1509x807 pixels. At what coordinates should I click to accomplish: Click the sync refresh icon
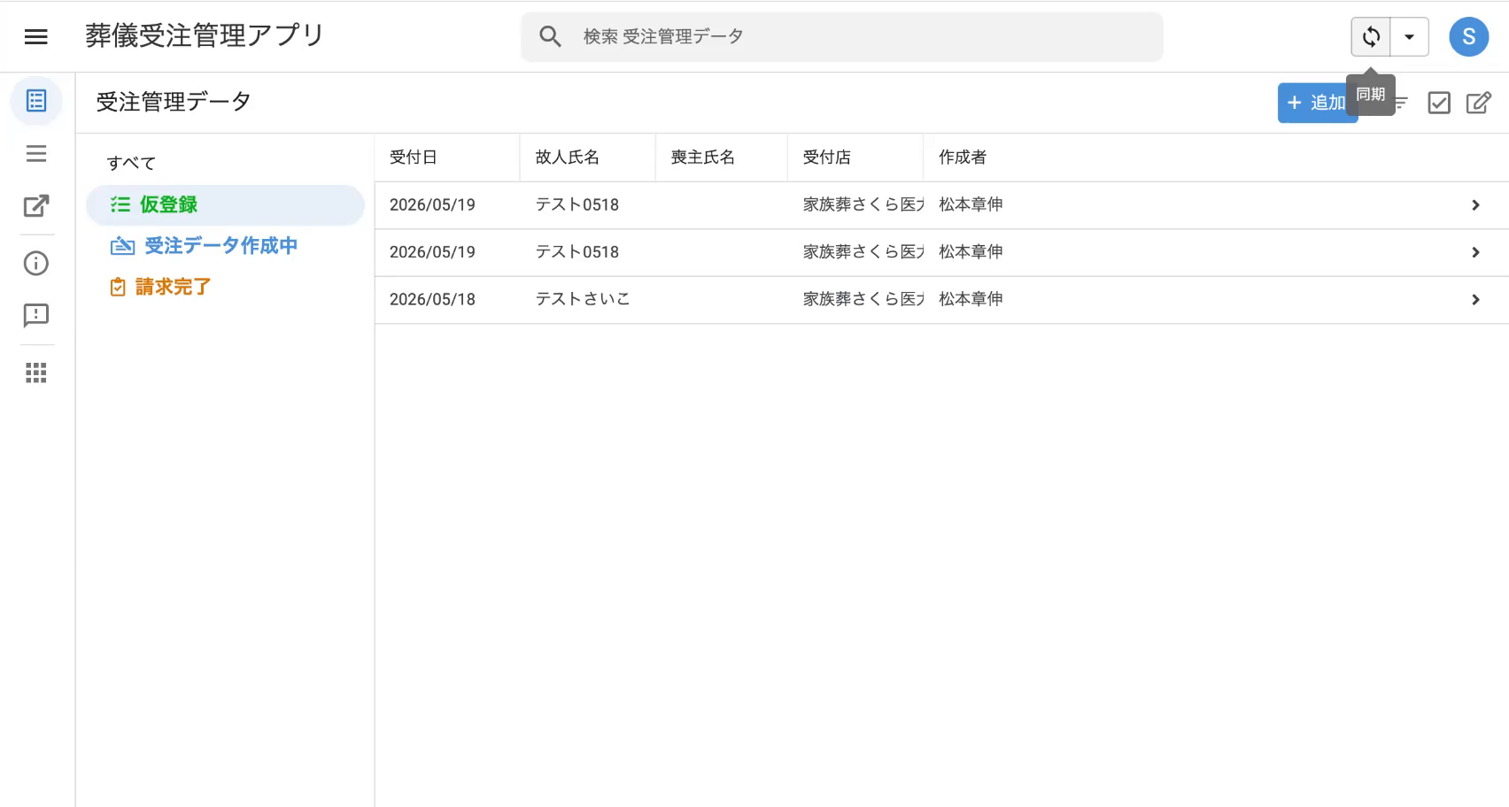(x=1371, y=36)
